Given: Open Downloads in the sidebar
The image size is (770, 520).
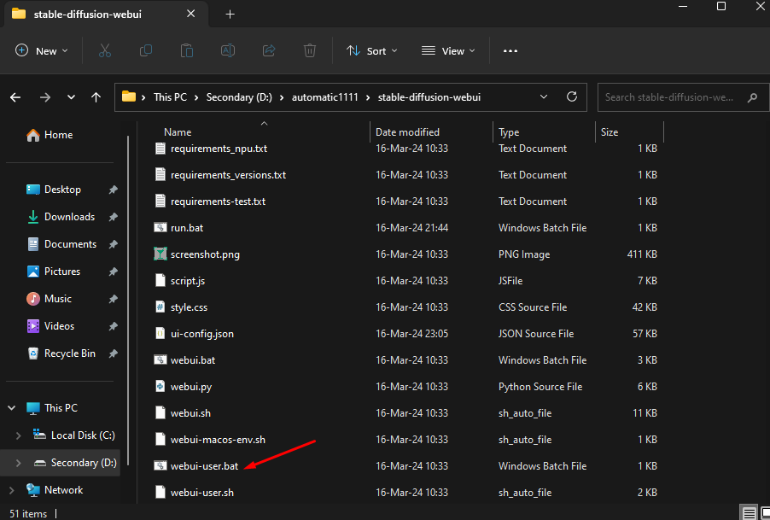Looking at the screenshot, I should [x=69, y=217].
